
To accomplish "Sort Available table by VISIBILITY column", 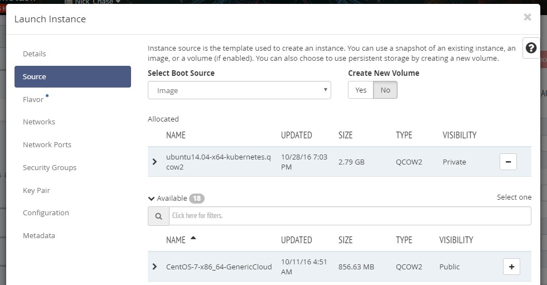I will click(x=456, y=240).
